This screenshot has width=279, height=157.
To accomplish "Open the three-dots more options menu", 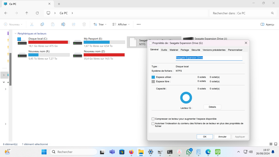I will pyautogui.click(x=138, y=25).
